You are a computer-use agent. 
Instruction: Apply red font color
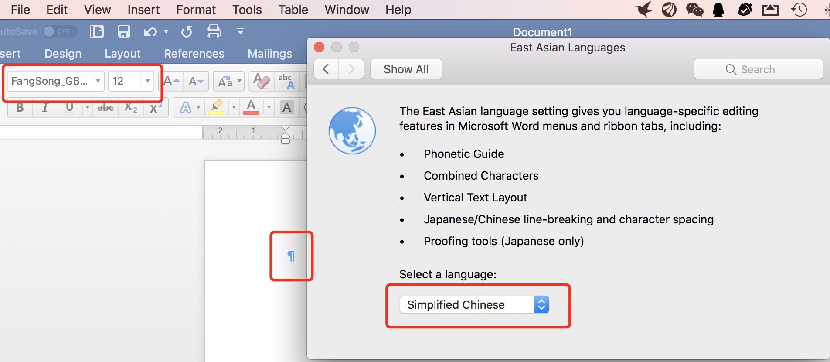pyautogui.click(x=251, y=107)
